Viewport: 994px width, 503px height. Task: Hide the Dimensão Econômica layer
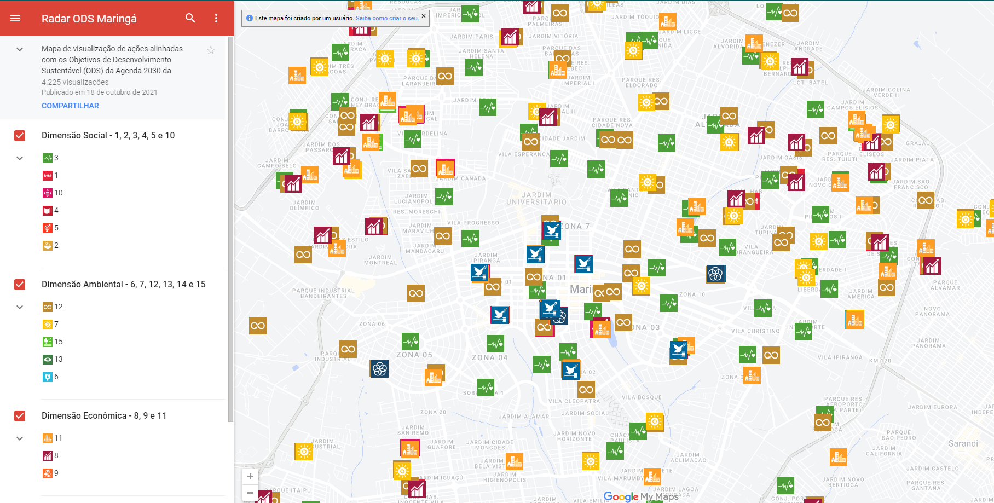[x=20, y=416]
